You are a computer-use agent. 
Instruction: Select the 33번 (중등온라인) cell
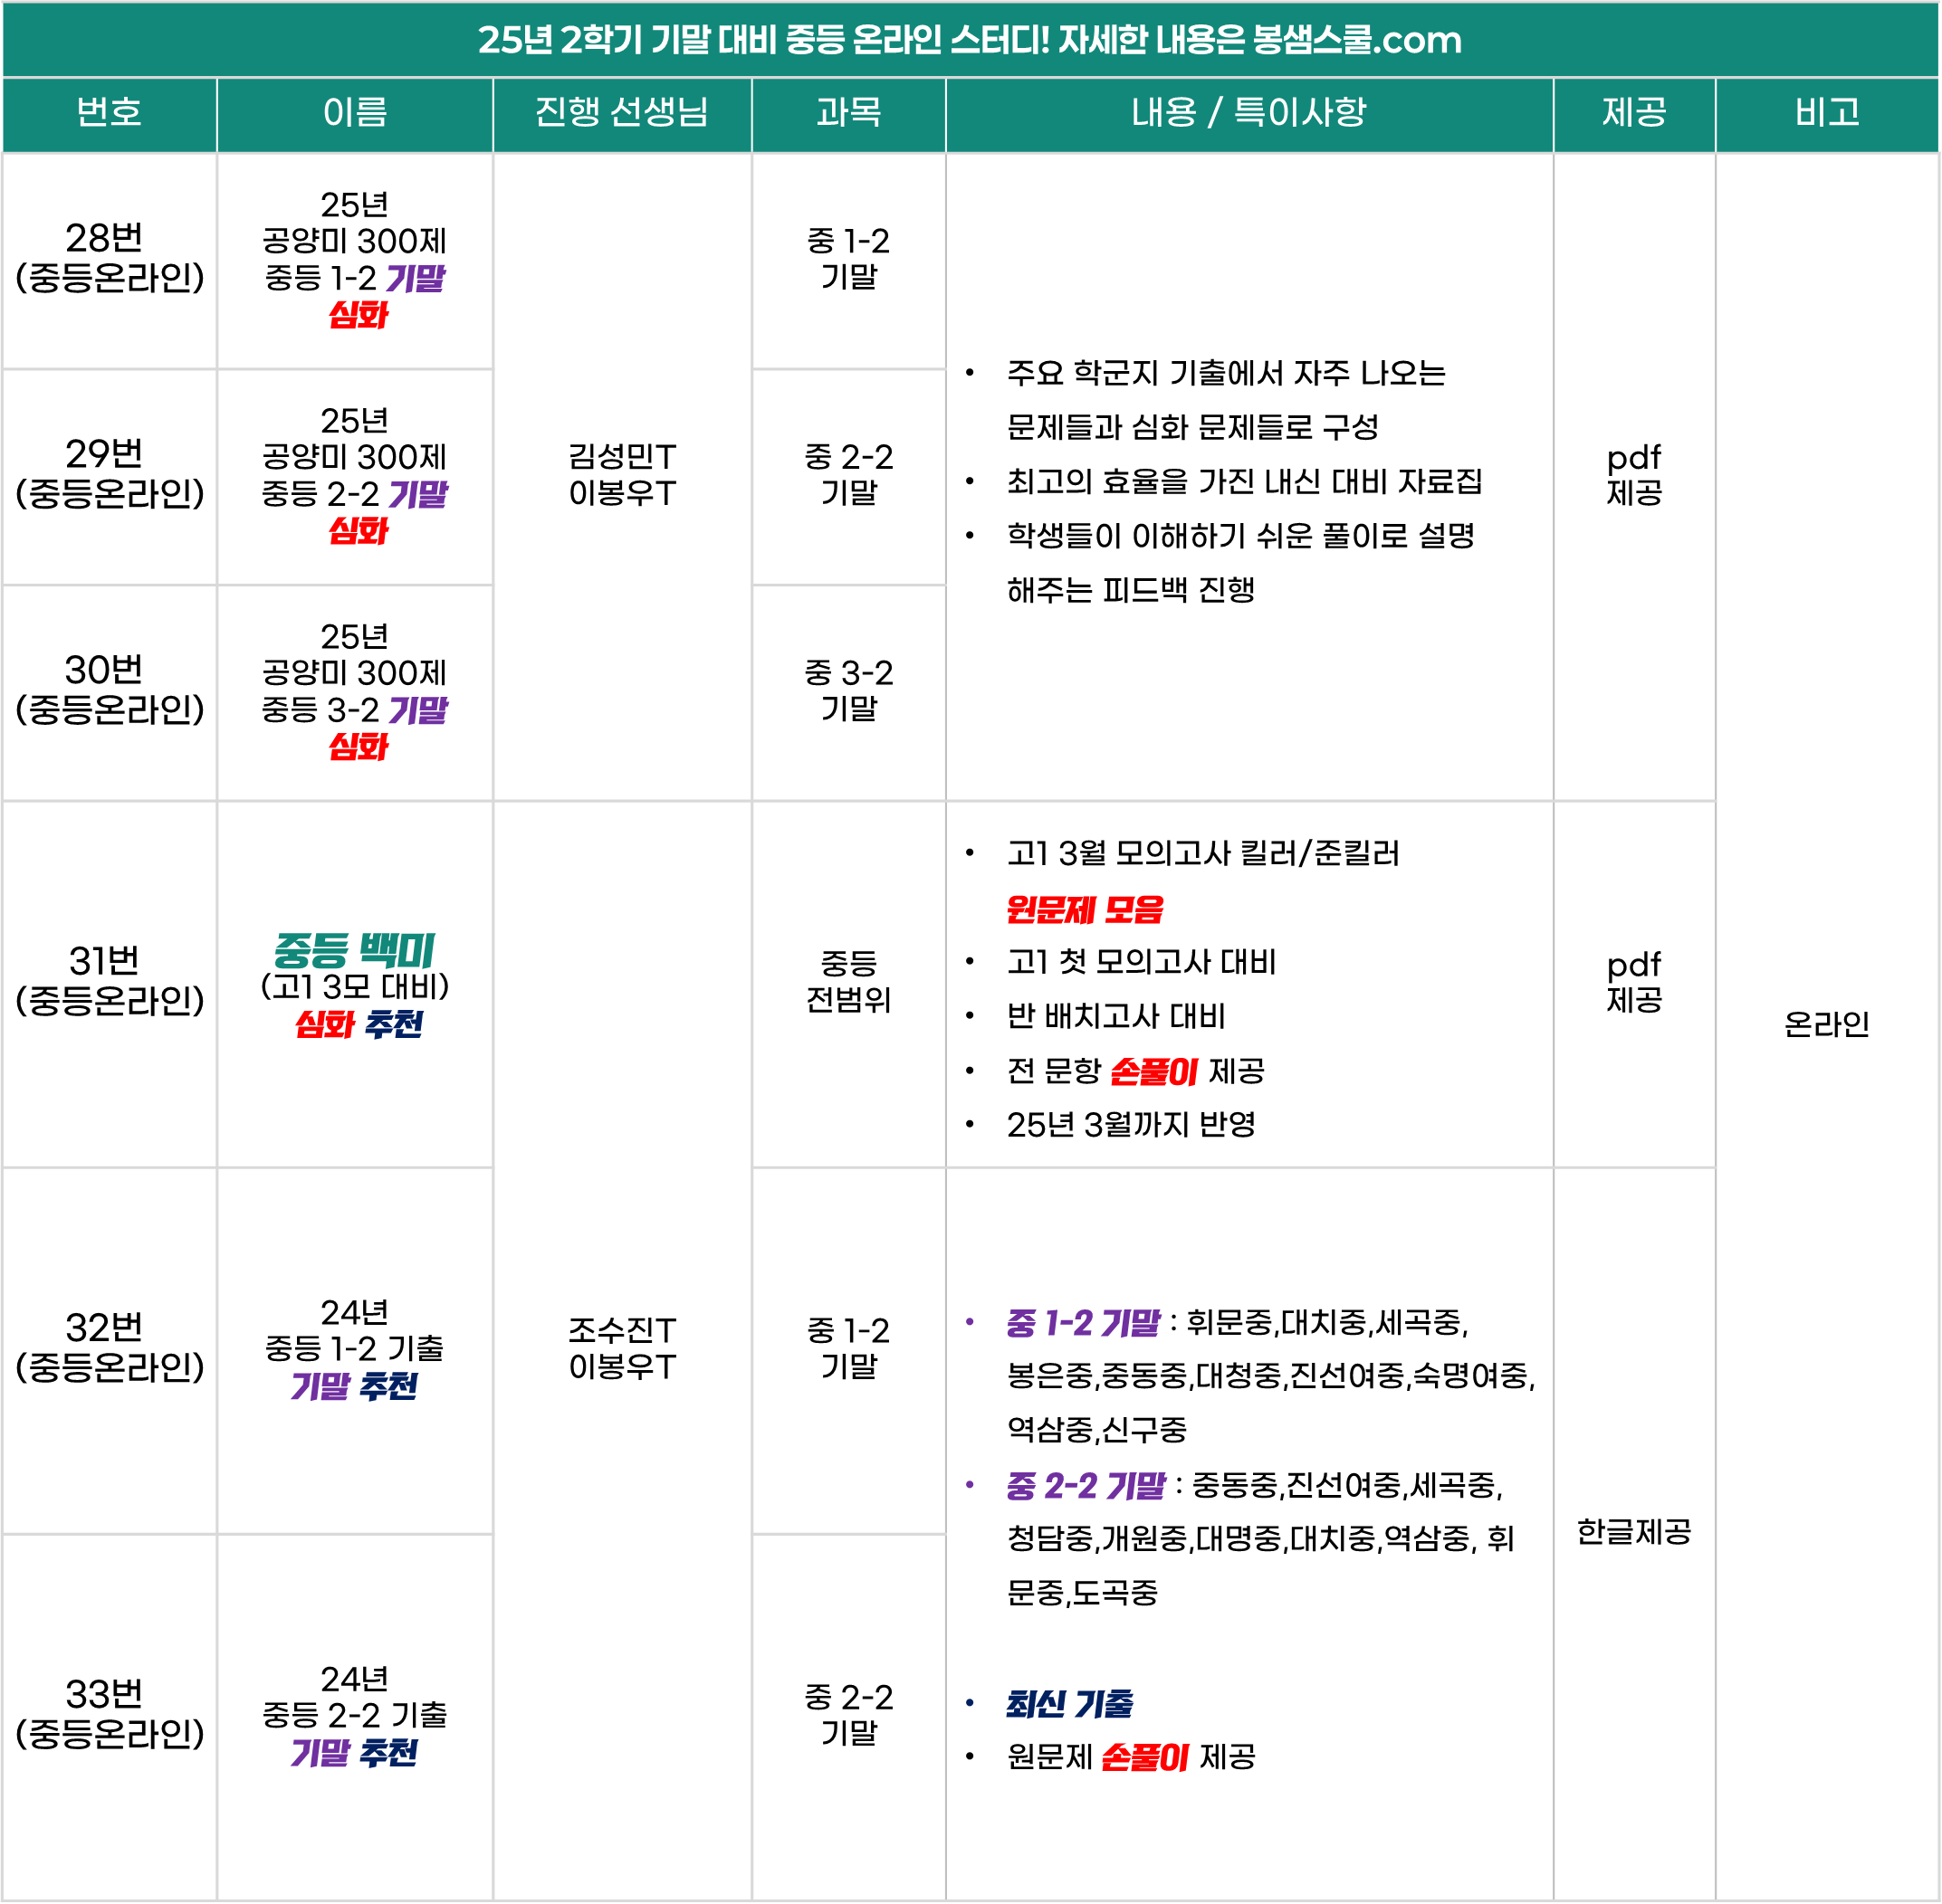(x=109, y=1715)
